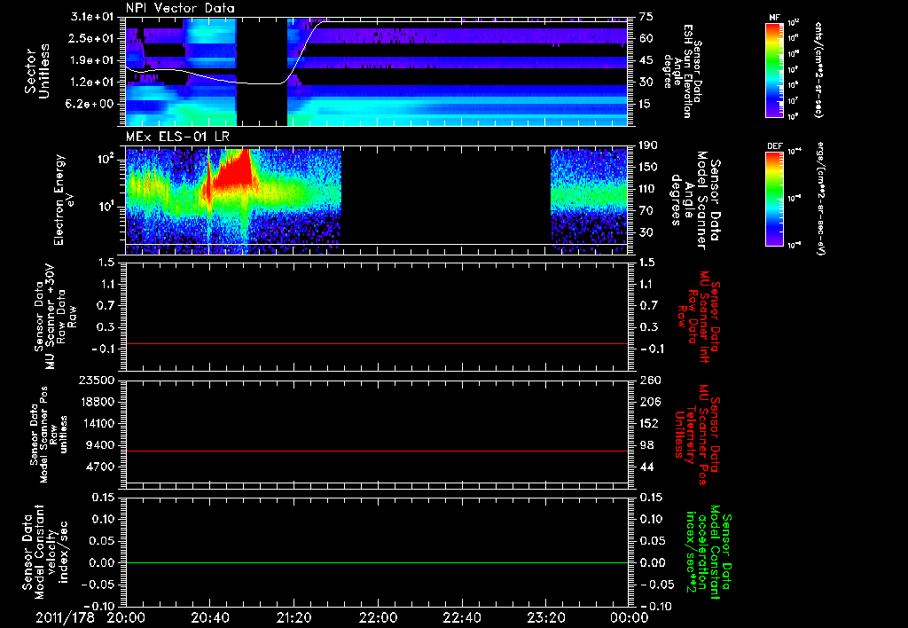Click the 260 telemetry tick label
This screenshot has height=628, width=908.
[648, 381]
